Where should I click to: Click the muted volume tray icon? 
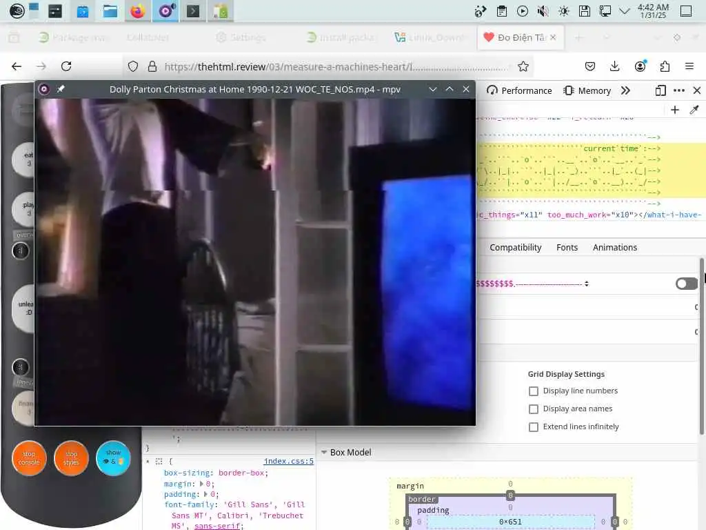(x=543, y=11)
